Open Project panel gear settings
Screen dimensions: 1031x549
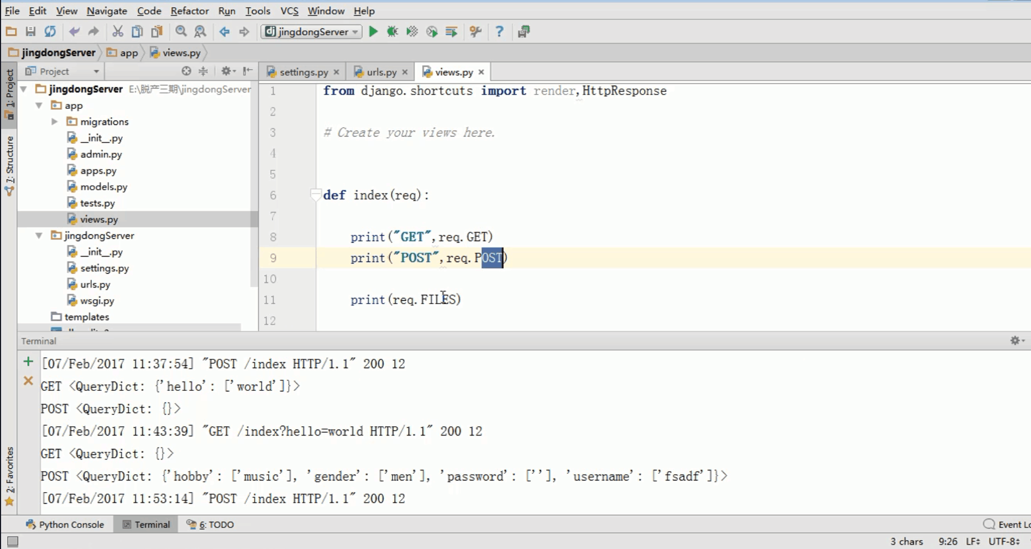pyautogui.click(x=228, y=71)
